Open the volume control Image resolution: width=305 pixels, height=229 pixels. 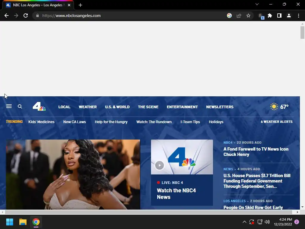267,222
